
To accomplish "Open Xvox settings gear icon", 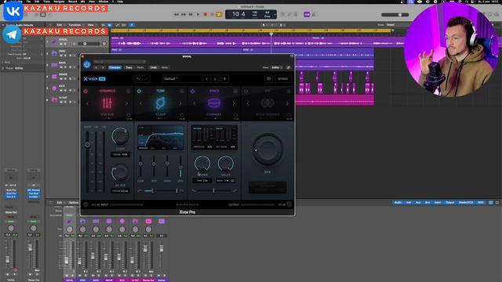I will (x=268, y=78).
